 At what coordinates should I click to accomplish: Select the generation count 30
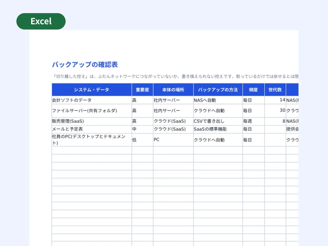pos(275,111)
